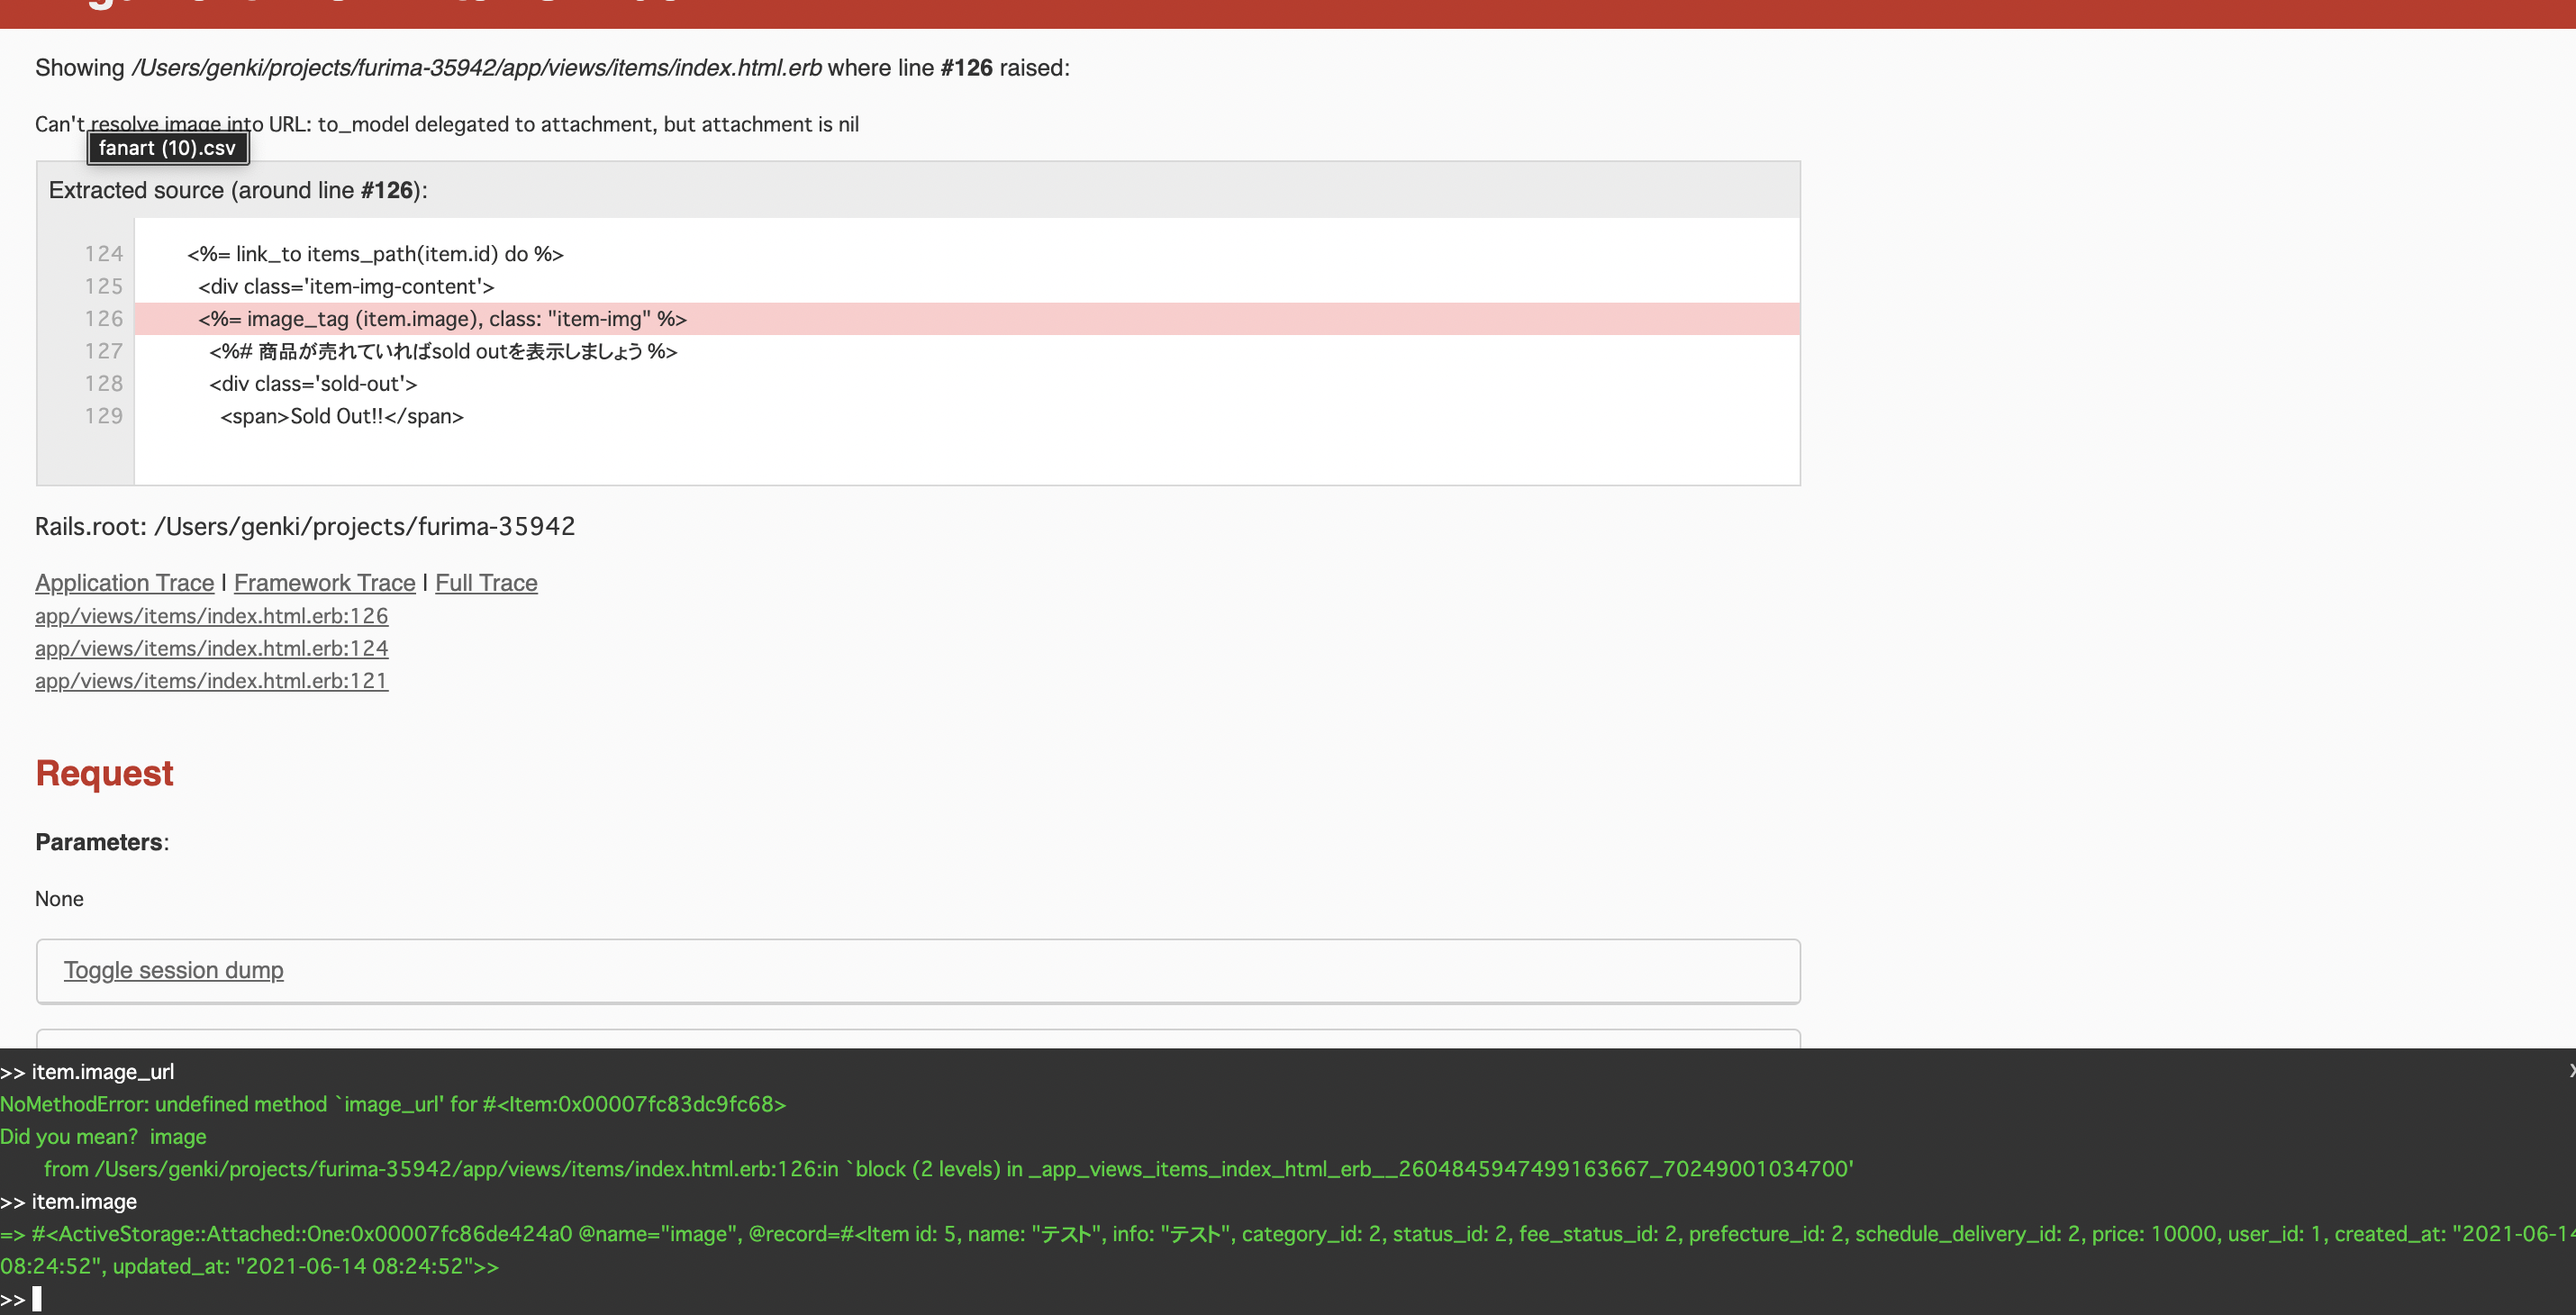Click the Rails.root path text
The height and width of the screenshot is (1315, 2576).
(305, 526)
